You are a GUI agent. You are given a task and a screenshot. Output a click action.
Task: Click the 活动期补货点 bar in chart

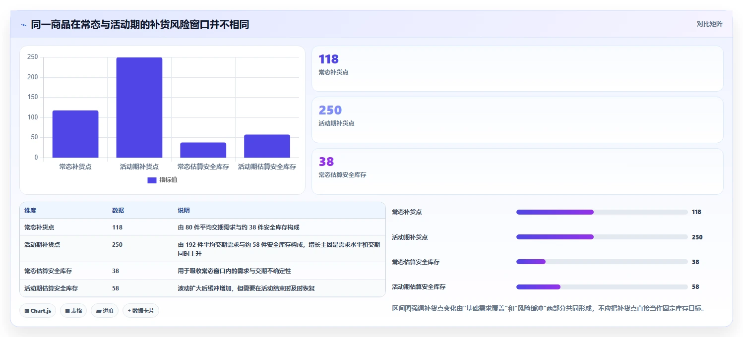pyautogui.click(x=139, y=108)
